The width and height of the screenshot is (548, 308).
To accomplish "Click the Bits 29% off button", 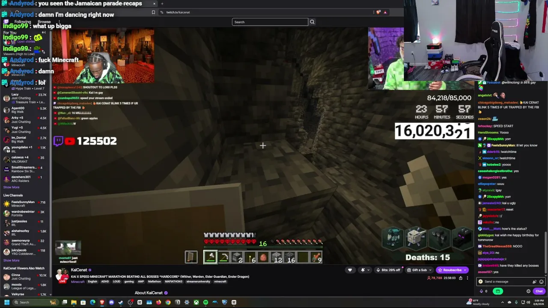I will (388, 270).
